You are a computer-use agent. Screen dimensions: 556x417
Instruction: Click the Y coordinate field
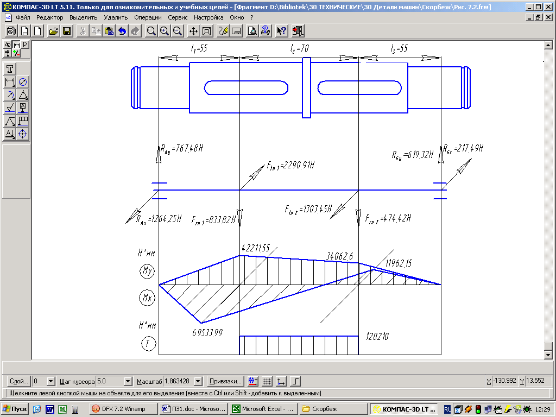coord(539,381)
